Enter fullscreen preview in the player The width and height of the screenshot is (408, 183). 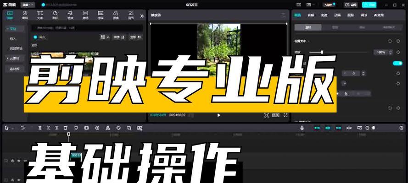285,115
